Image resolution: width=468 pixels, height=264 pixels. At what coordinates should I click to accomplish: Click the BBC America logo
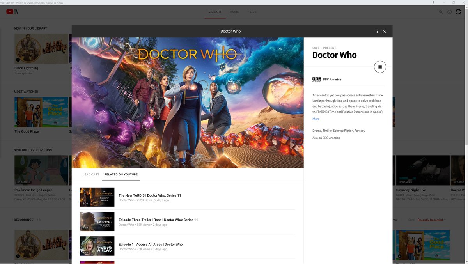coord(317,79)
